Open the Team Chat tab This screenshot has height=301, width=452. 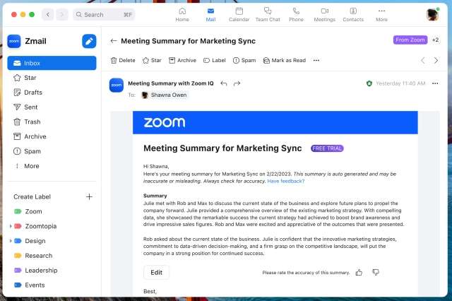pyautogui.click(x=267, y=14)
